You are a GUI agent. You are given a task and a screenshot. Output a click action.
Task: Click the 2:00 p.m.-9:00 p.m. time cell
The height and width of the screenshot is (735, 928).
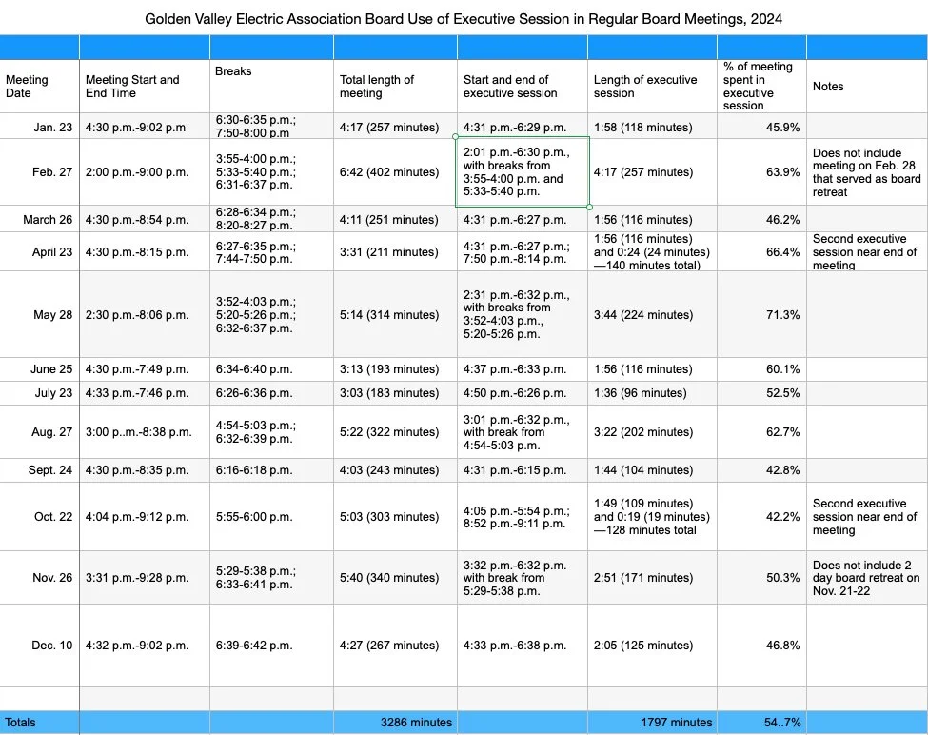(145, 172)
